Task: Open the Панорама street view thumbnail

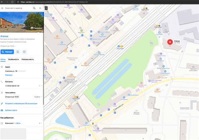Action: 36,28
